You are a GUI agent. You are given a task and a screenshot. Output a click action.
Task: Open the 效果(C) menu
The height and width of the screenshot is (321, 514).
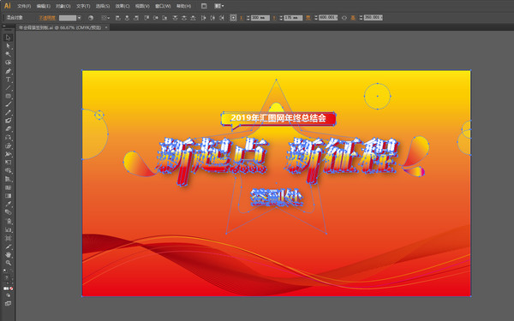point(123,6)
